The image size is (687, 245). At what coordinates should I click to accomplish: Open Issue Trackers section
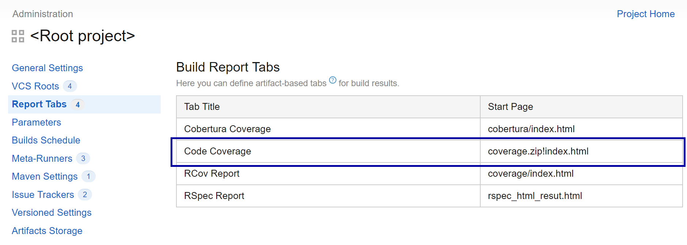[43, 195]
